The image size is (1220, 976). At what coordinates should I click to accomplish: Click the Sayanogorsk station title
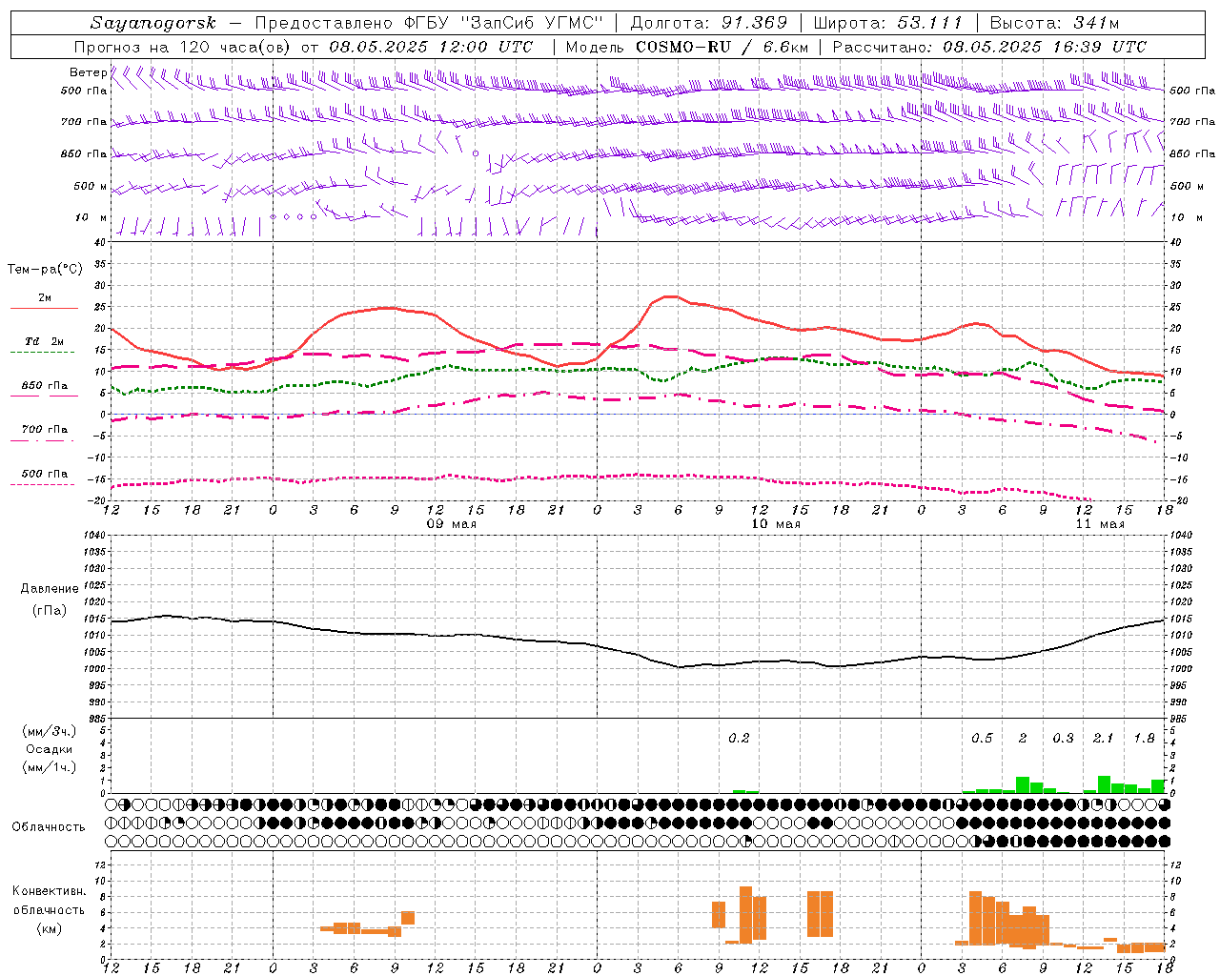click(x=153, y=23)
